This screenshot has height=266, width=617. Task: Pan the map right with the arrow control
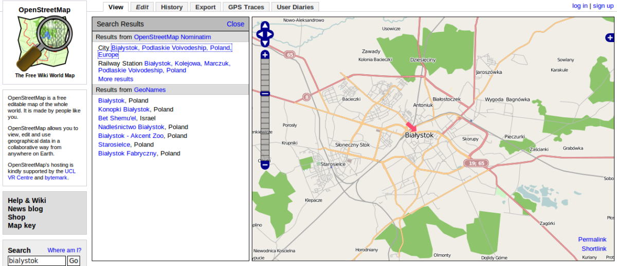coord(270,34)
